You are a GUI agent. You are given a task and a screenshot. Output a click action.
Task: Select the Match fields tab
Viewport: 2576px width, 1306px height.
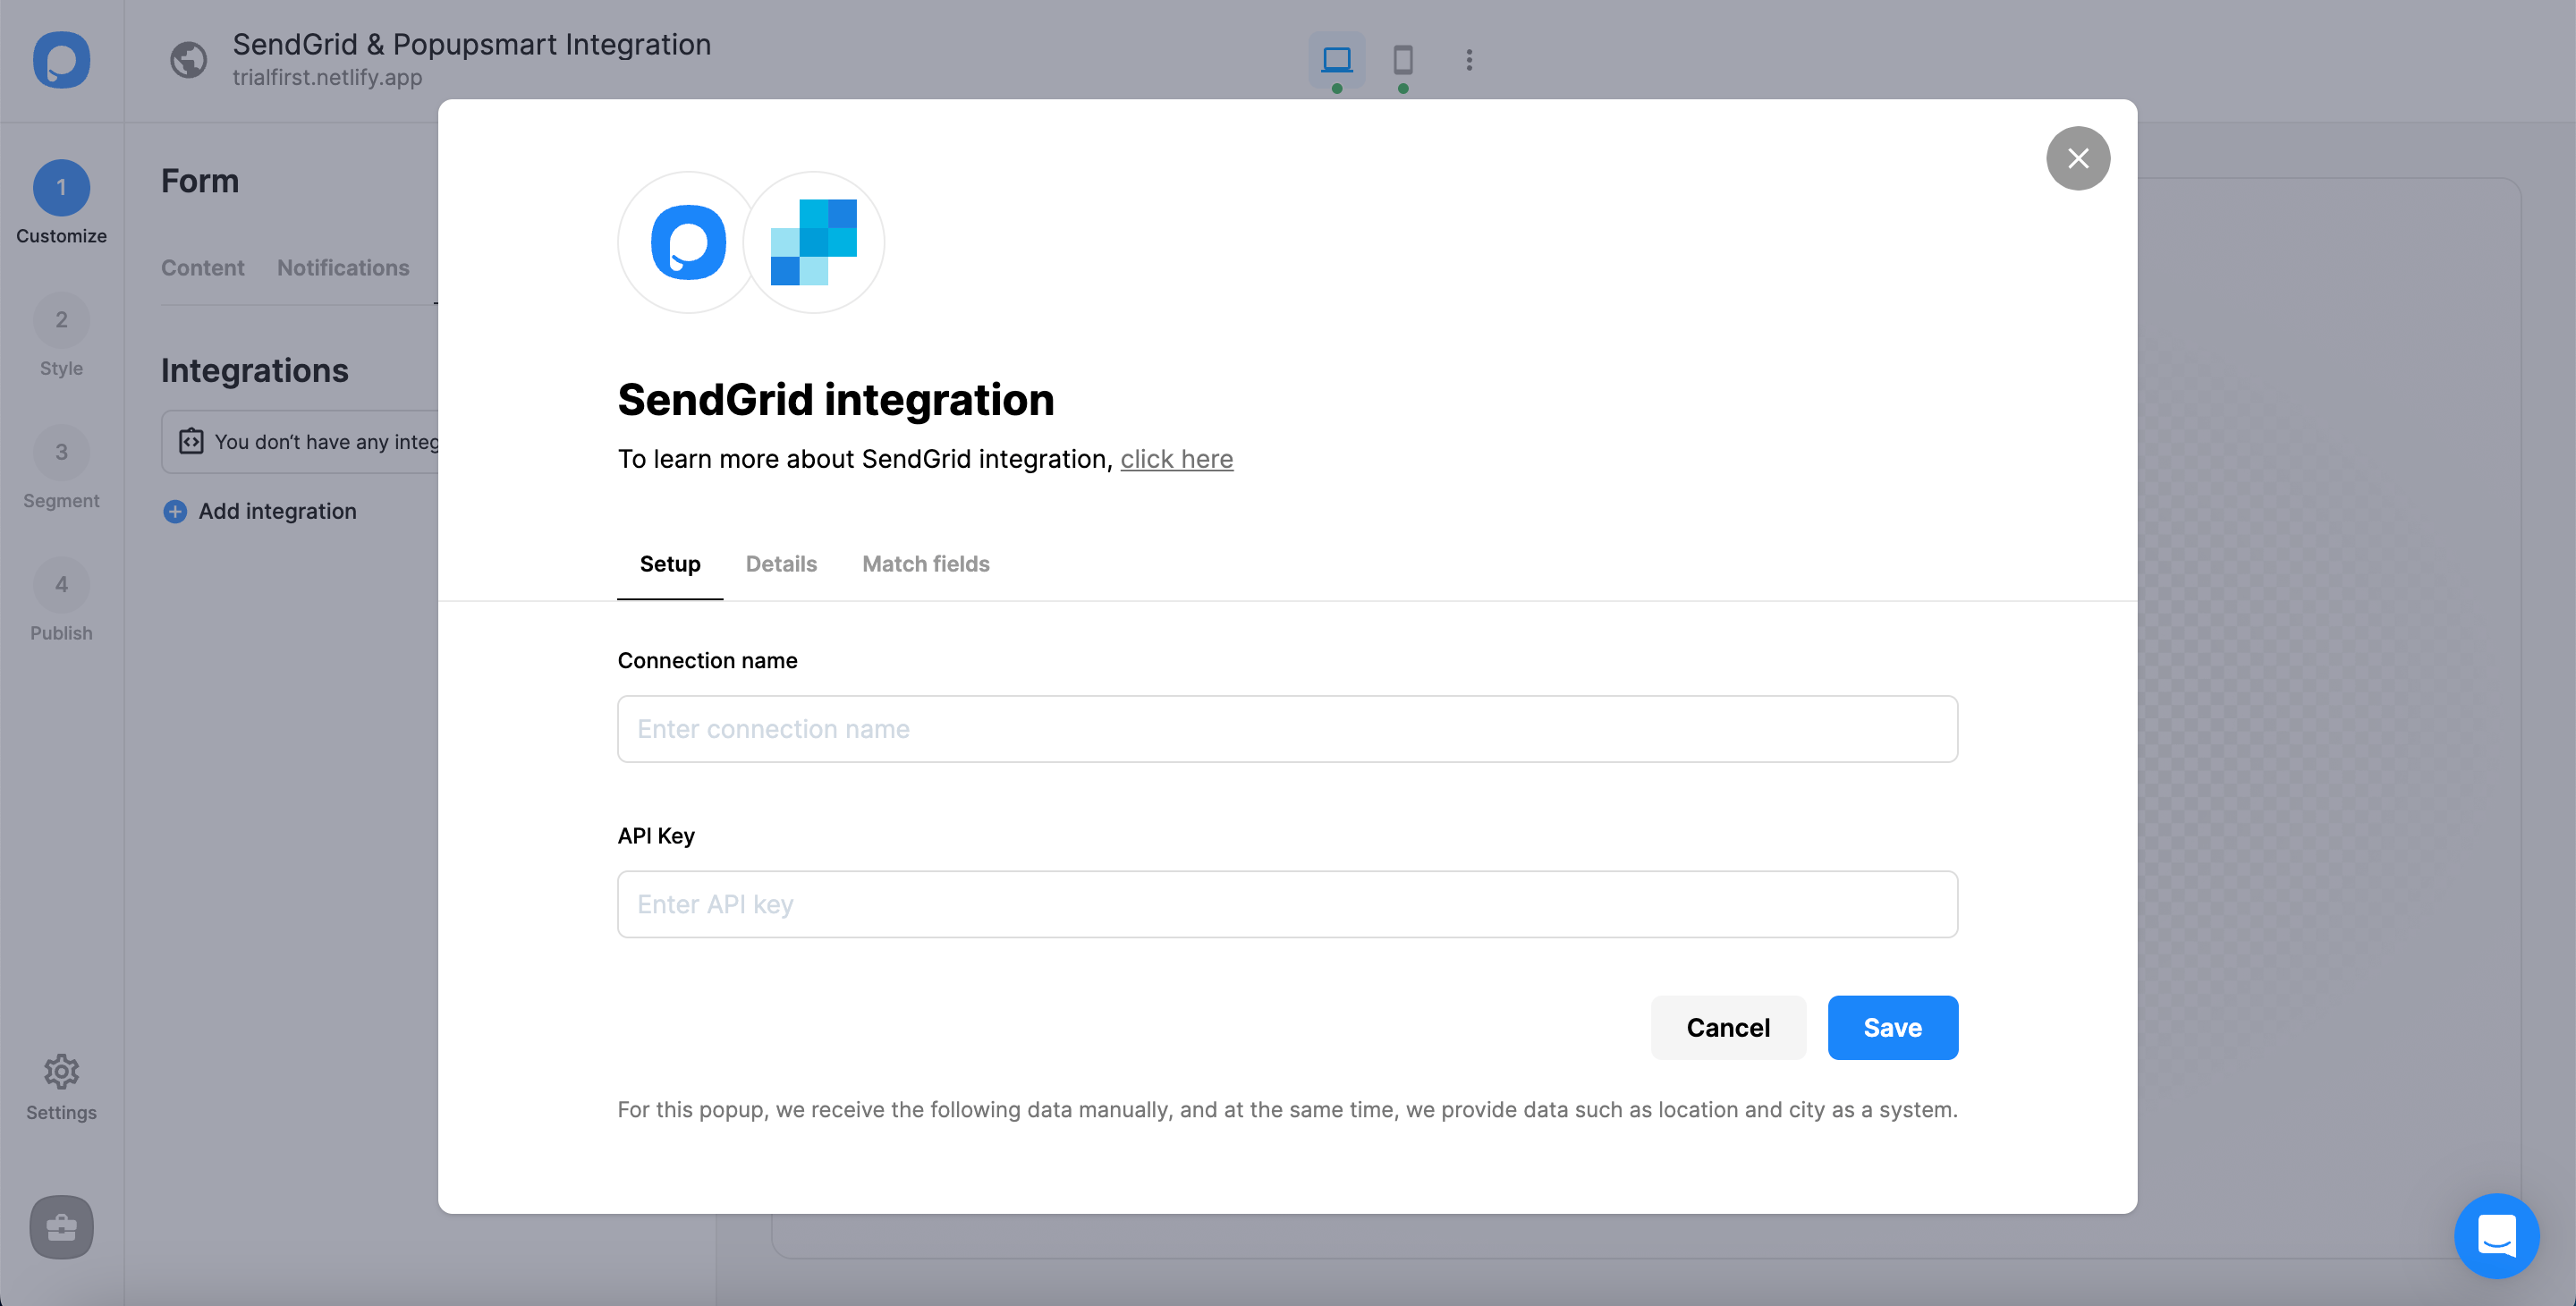tap(926, 563)
